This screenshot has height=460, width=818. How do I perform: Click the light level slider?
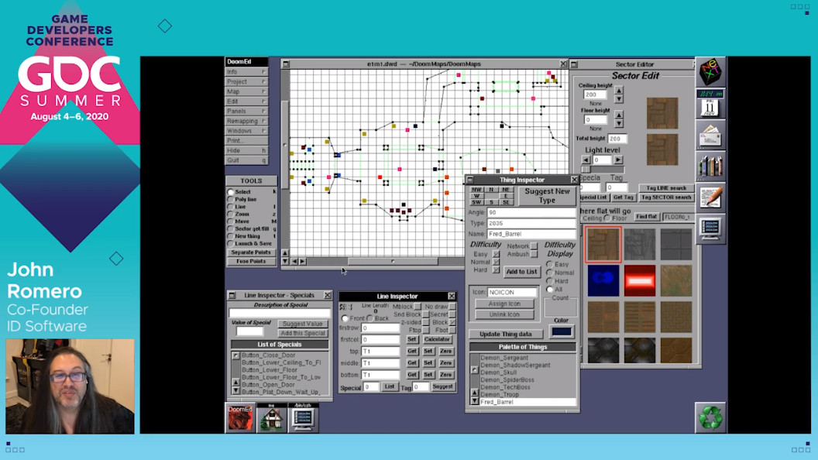(x=603, y=170)
